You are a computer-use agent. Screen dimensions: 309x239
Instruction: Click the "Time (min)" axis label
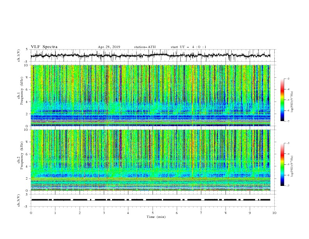point(156,217)
